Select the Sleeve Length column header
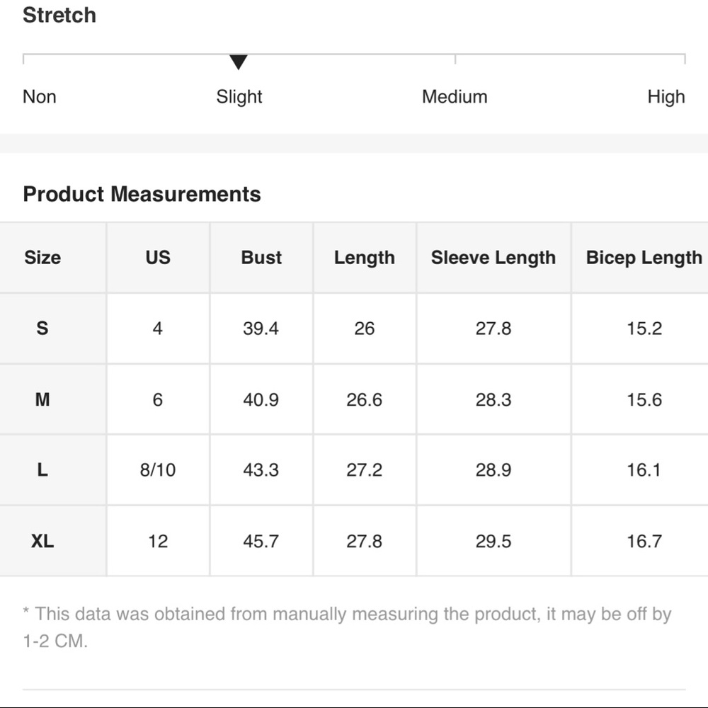The height and width of the screenshot is (708, 708). click(493, 258)
